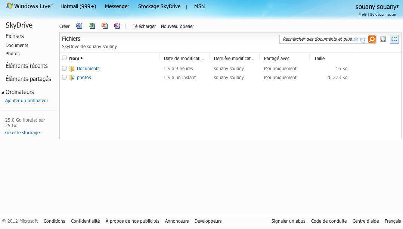Screen dimensions: 403x229
Task: Select Fichiers in the sidebar
Action: 15,36
